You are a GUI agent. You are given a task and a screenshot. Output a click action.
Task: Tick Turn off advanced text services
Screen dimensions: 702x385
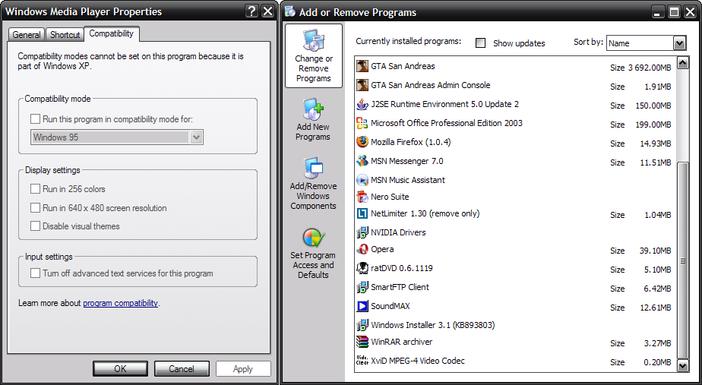(35, 273)
